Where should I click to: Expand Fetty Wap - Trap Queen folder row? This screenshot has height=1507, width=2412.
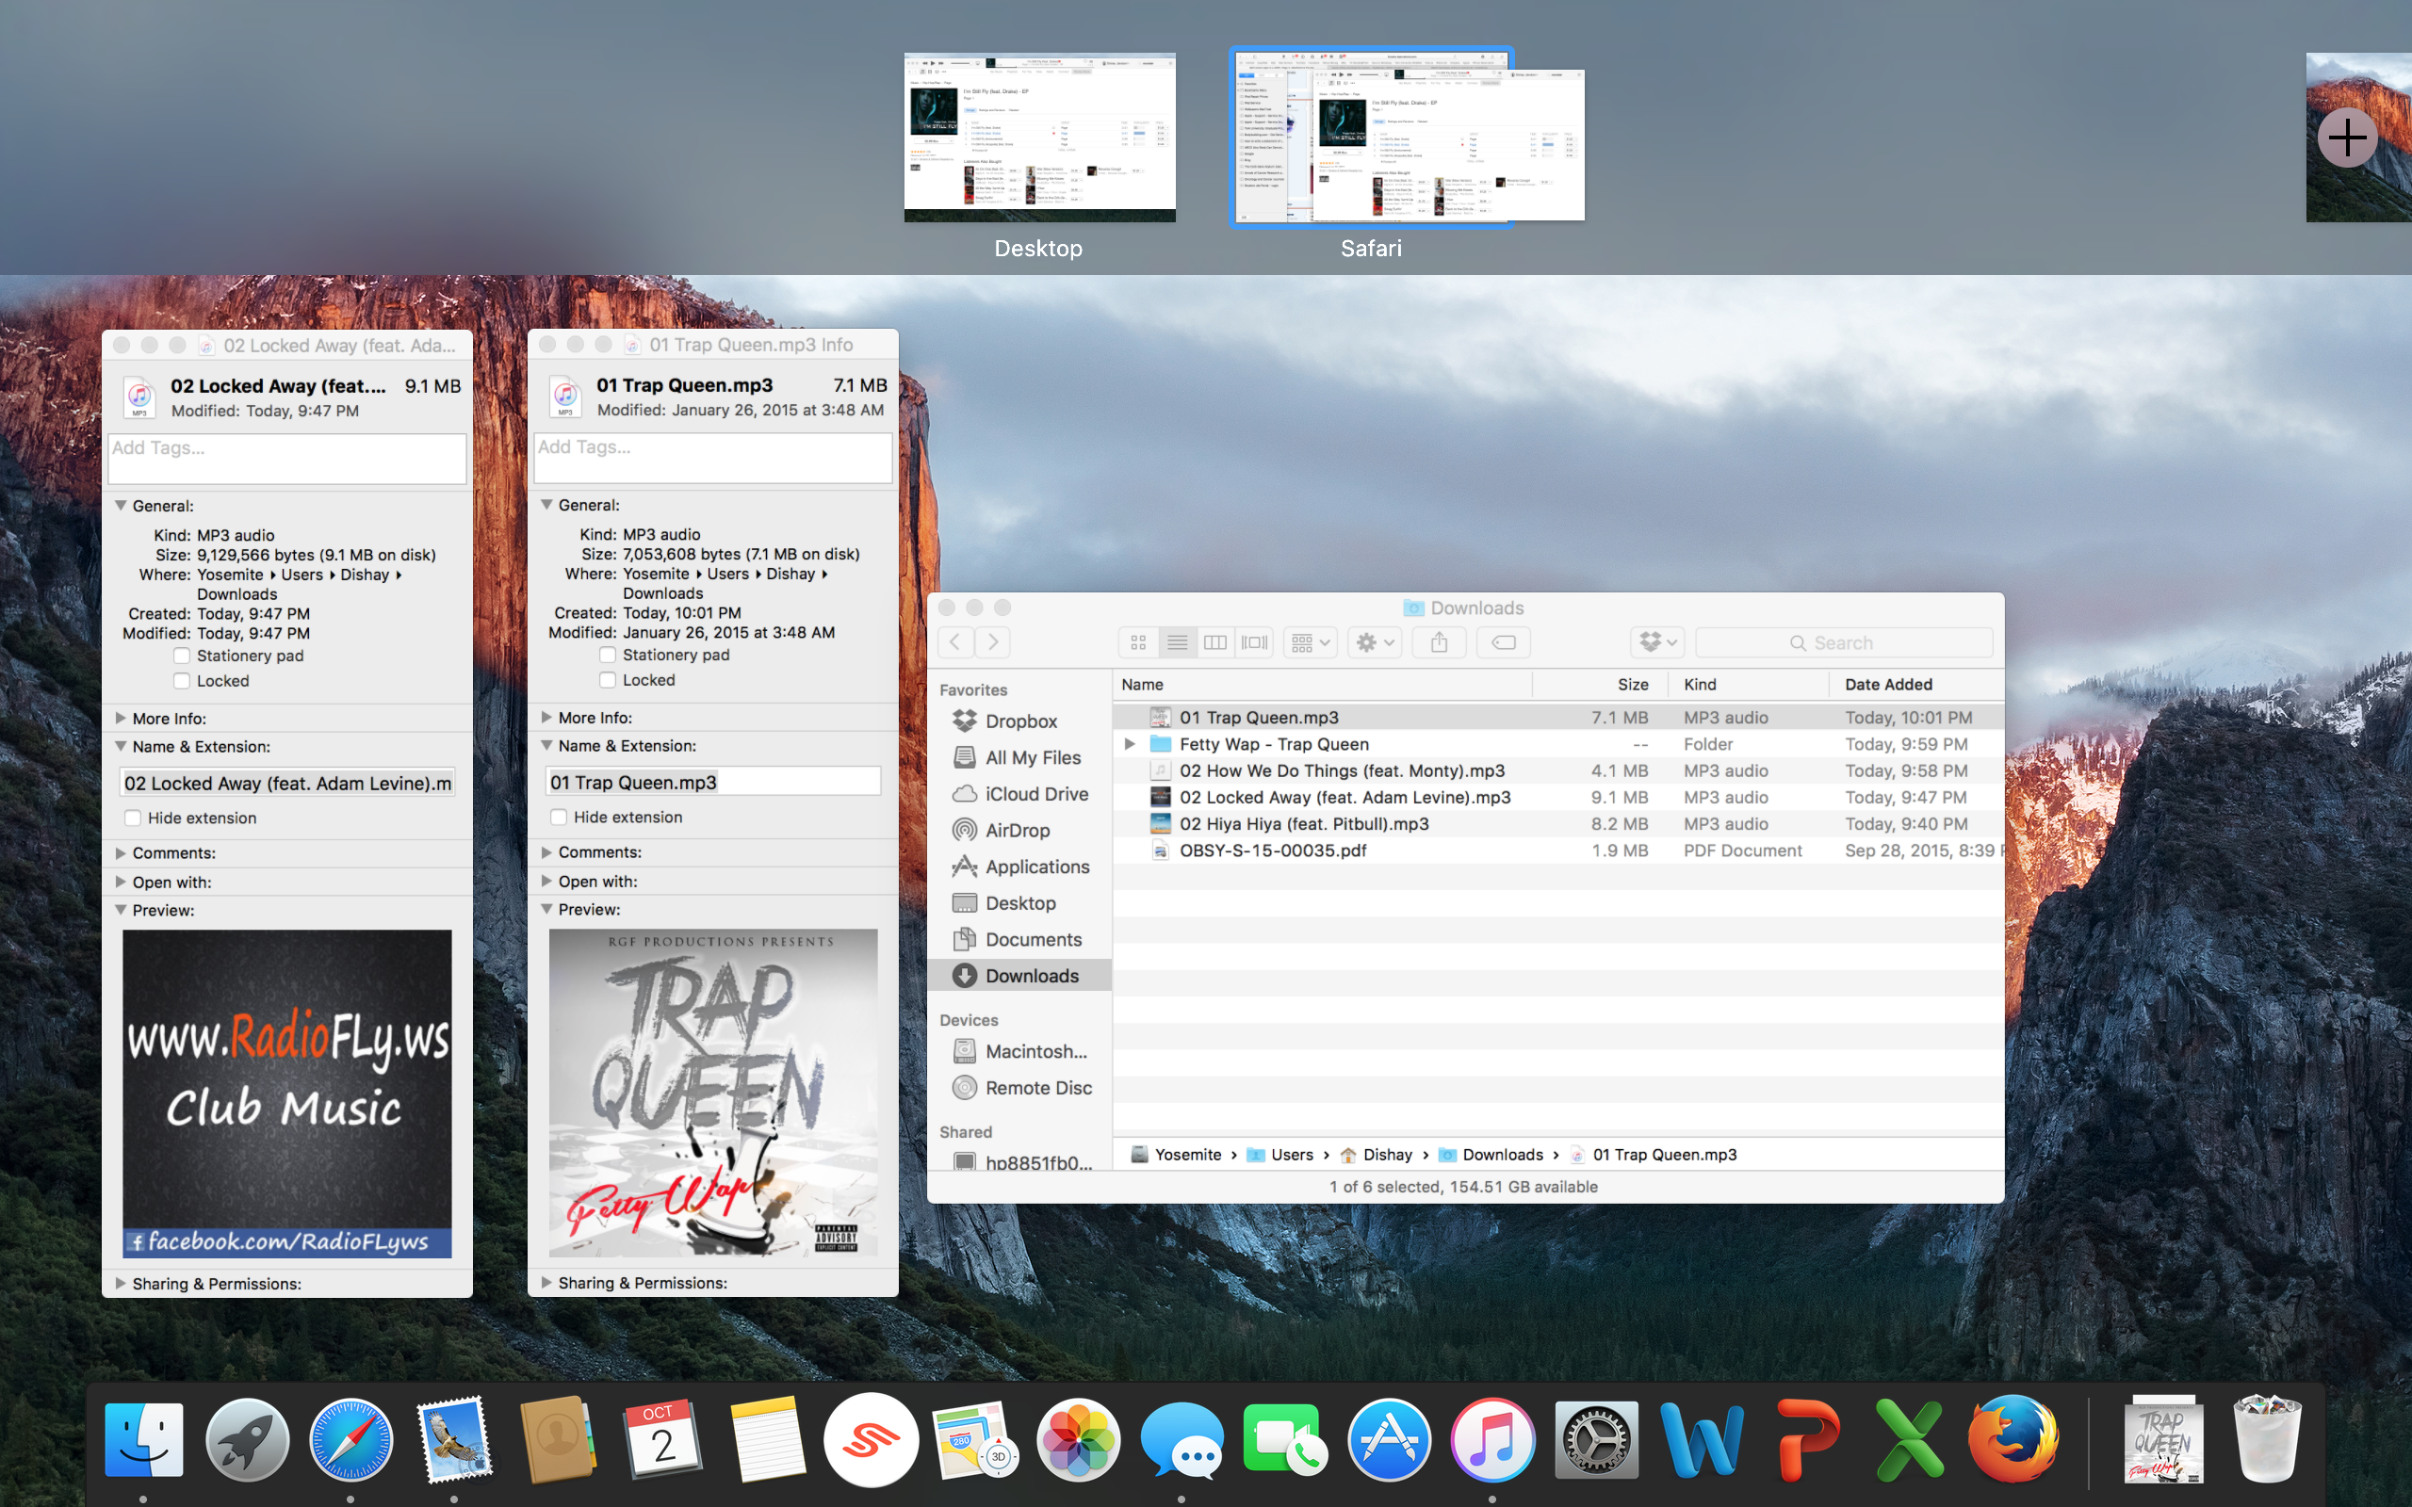click(1130, 744)
